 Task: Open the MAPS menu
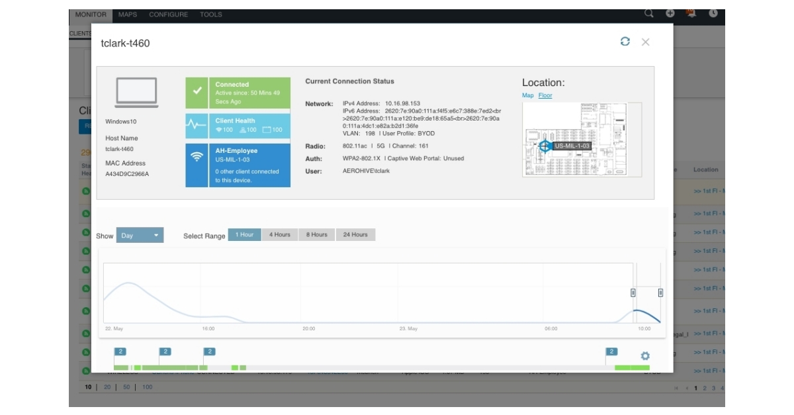pos(128,15)
